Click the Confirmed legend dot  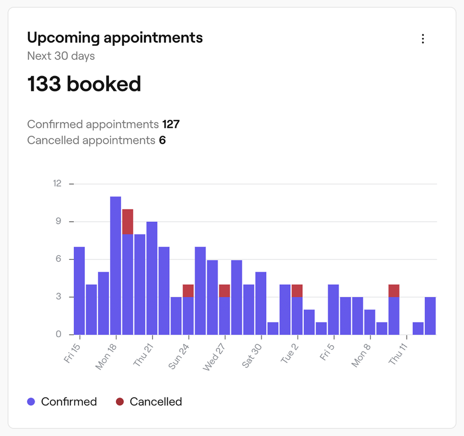point(31,402)
